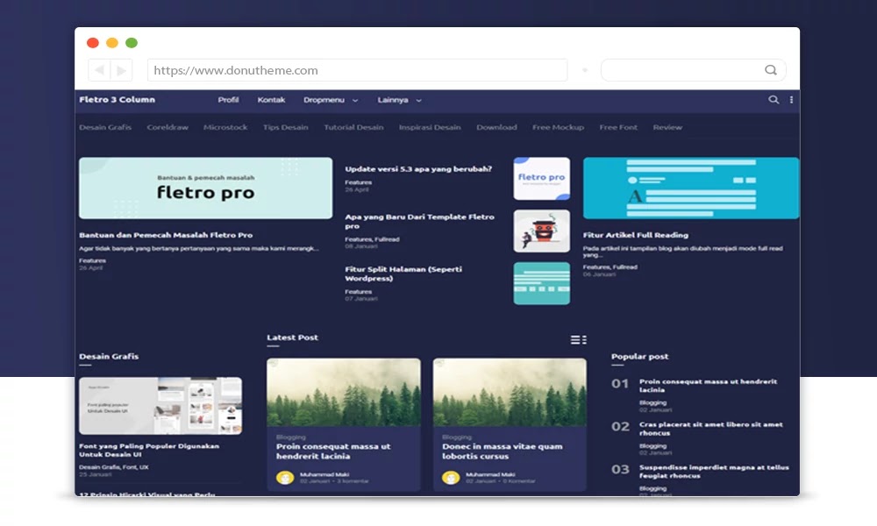
Task: Click the Desain Grafis section heading
Action: point(109,356)
